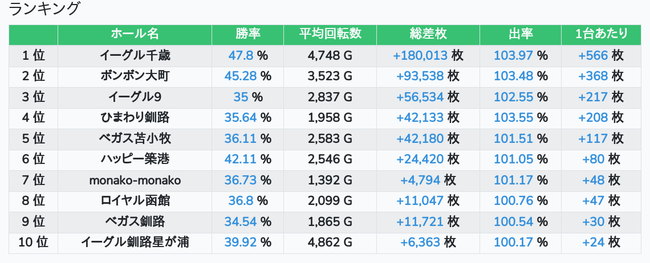
Task: Select the 総差枚 column header
Action: point(428,34)
